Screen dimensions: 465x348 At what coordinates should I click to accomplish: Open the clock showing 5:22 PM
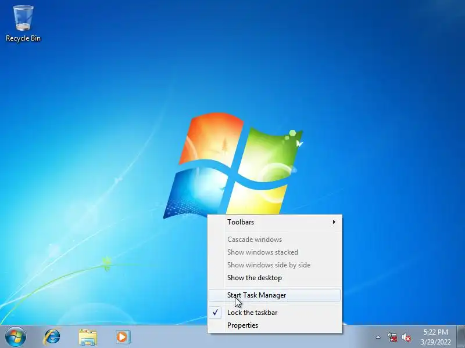click(x=435, y=337)
